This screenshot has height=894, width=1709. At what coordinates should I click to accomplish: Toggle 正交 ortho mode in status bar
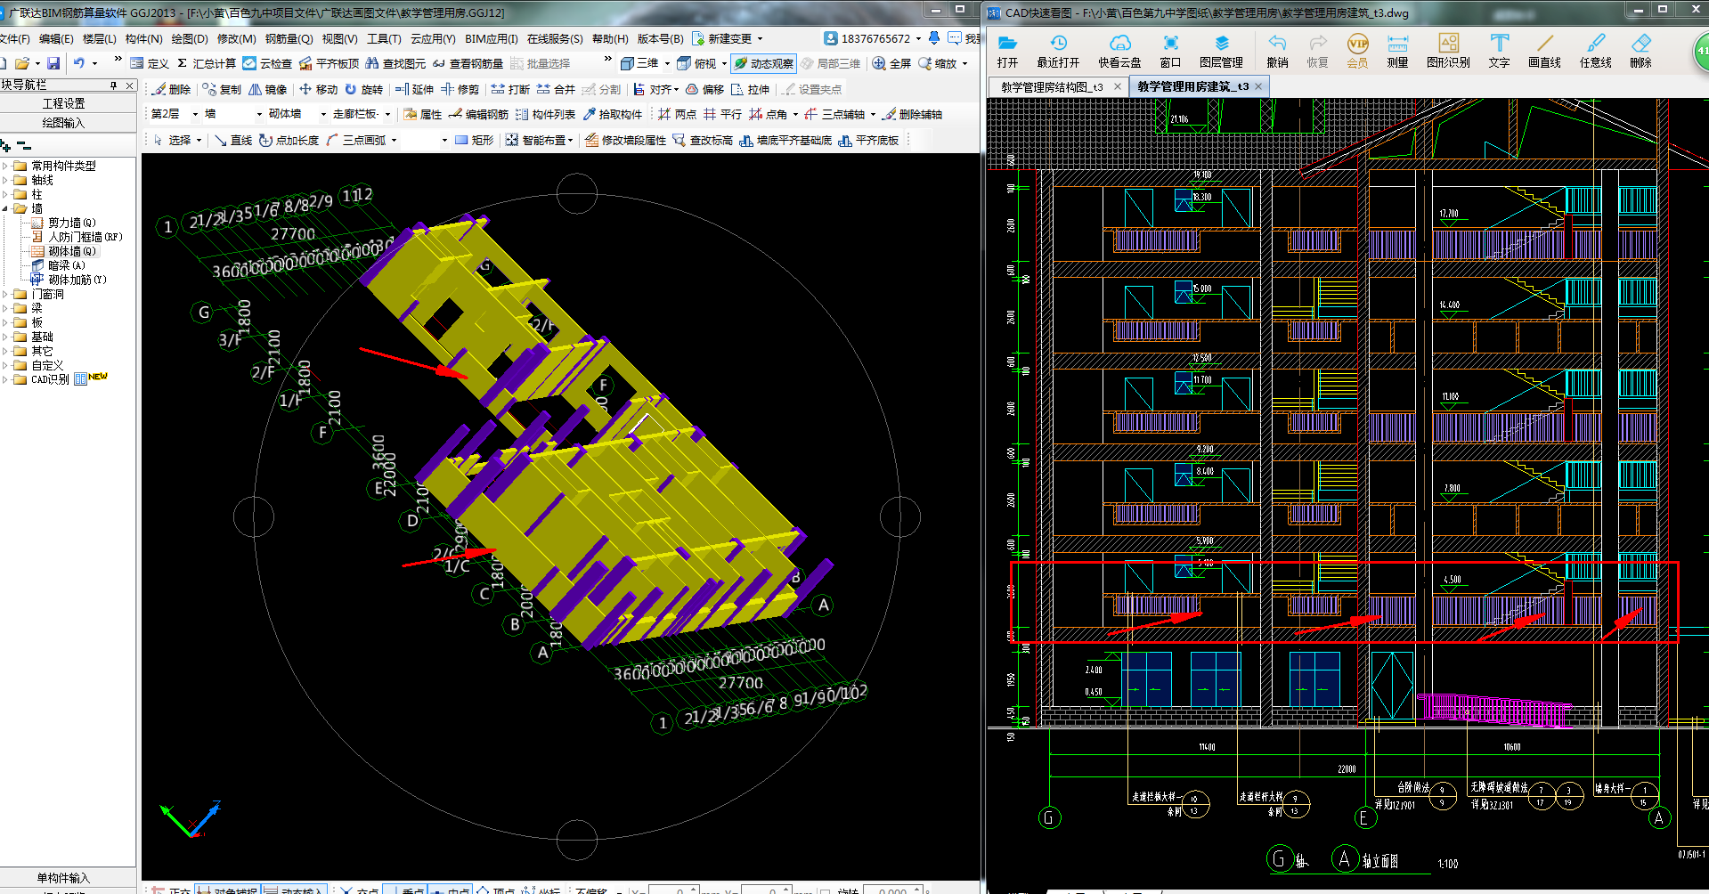pyautogui.click(x=171, y=890)
